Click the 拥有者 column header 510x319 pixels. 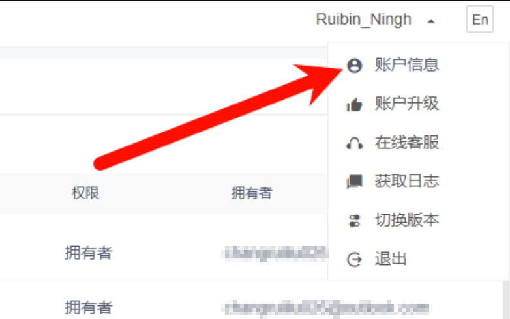coord(252,193)
